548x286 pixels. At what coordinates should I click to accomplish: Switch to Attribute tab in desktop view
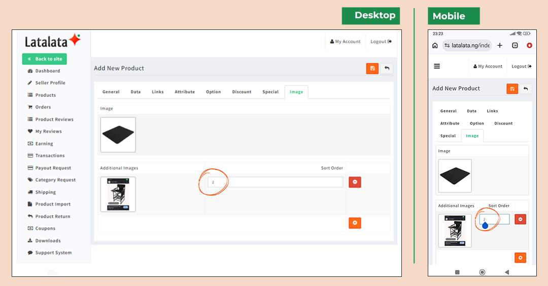point(185,92)
